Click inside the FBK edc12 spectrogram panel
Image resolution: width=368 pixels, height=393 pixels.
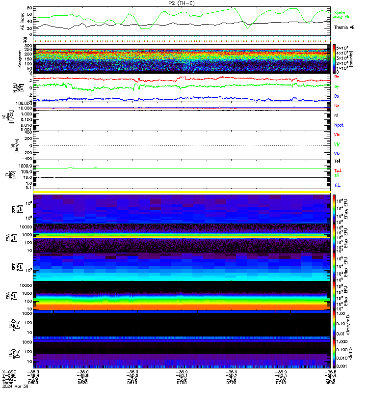tap(182, 325)
